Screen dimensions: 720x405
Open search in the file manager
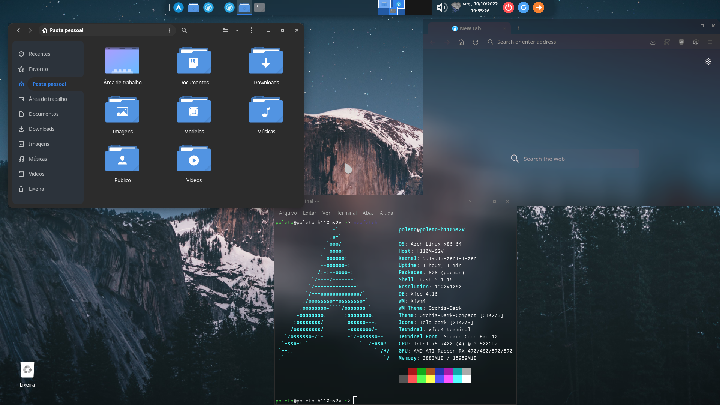(x=184, y=30)
